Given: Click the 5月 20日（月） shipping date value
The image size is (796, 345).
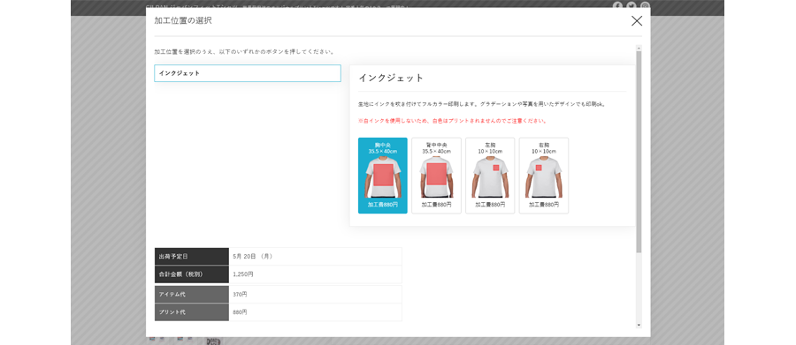Looking at the screenshot, I should click(253, 257).
